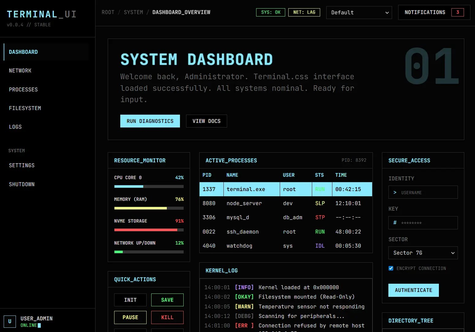475x332 pixels.
Task: Click the PID column header
Action: click(x=207, y=175)
